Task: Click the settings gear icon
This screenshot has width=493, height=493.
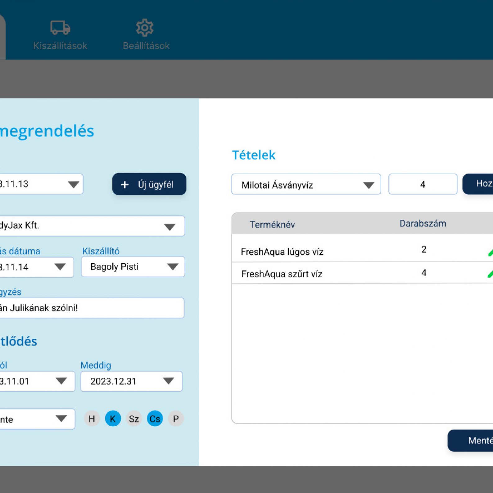Action: tap(145, 28)
